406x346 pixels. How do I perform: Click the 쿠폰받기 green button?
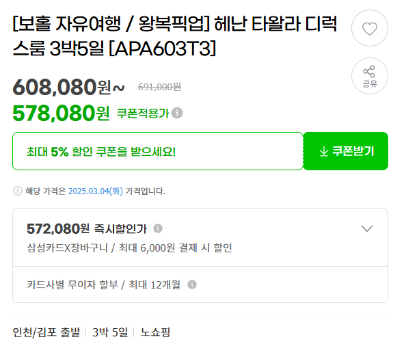pos(345,151)
